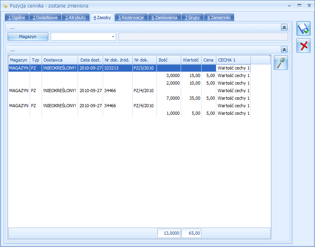Viewport: 315px width, 247px height.
Task: Sort by the Data dost. column header
Action: click(x=90, y=60)
